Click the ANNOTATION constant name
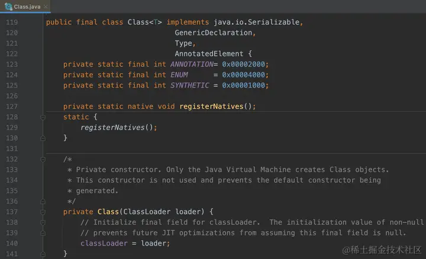This screenshot has height=259, width=426. click(192, 64)
